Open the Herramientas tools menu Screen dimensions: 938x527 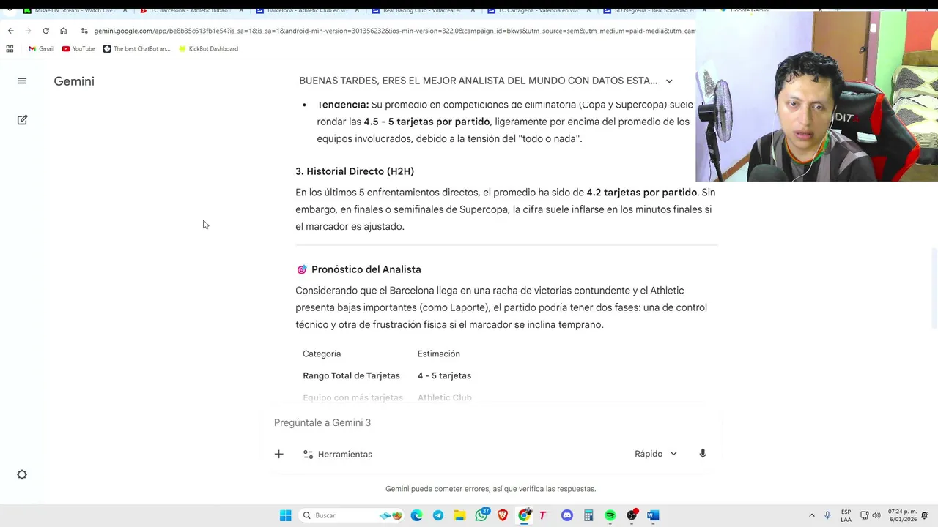click(338, 454)
